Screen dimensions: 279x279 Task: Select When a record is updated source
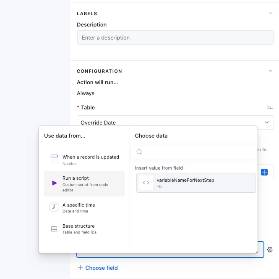point(84,160)
